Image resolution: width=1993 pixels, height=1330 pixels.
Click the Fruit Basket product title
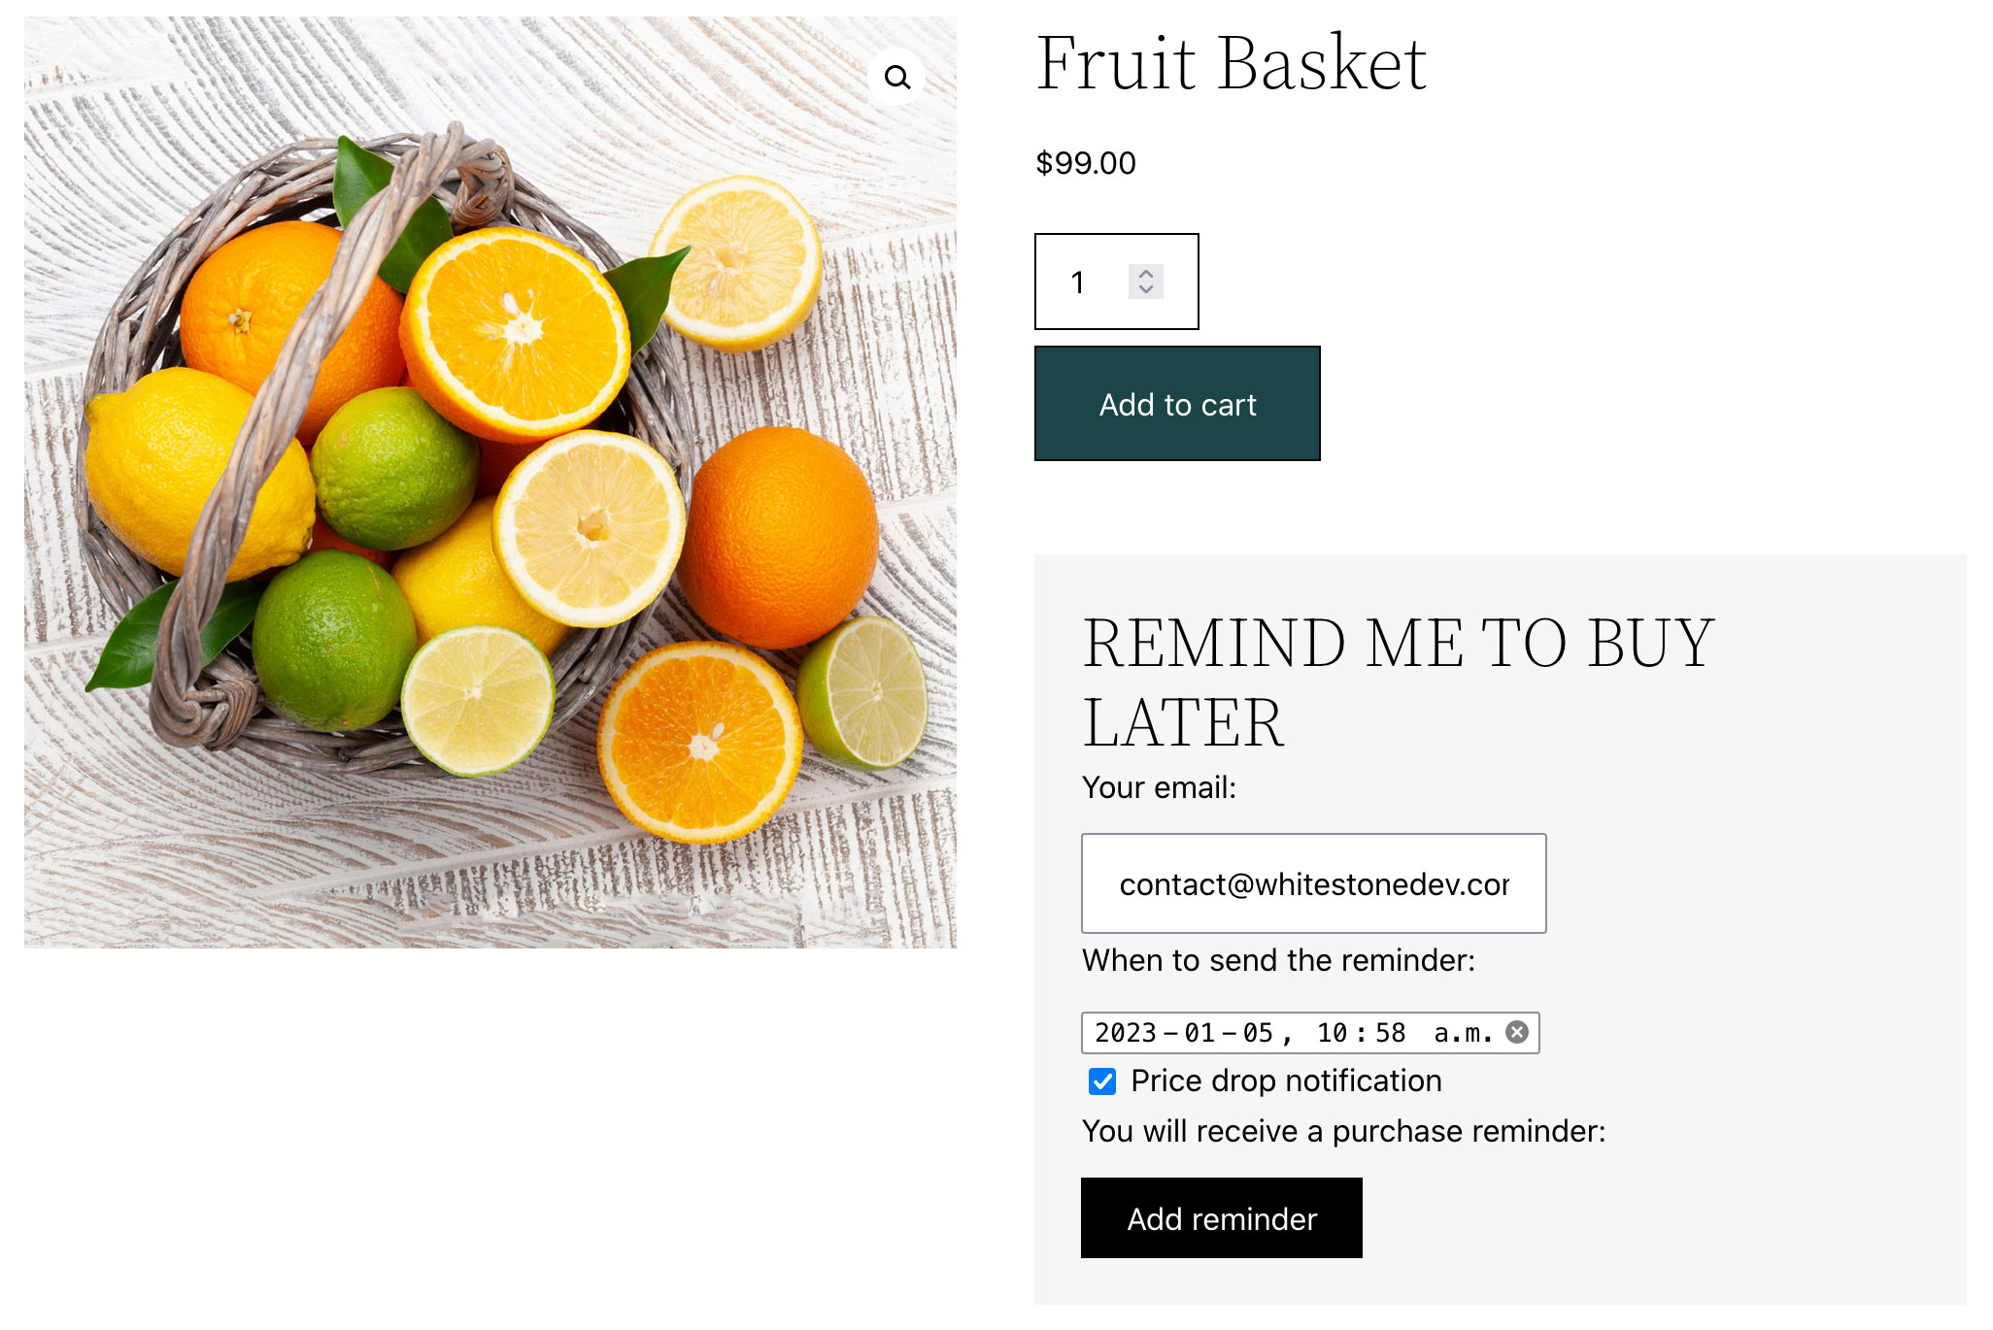(1231, 64)
